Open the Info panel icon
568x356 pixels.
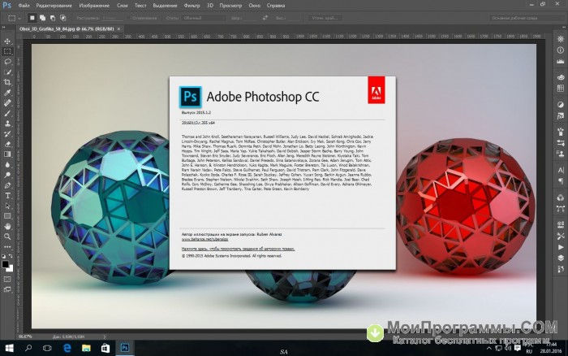coord(561,50)
